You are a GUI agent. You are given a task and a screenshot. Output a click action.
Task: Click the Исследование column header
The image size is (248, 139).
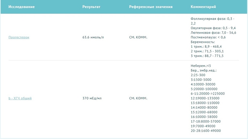[x=21, y=7]
